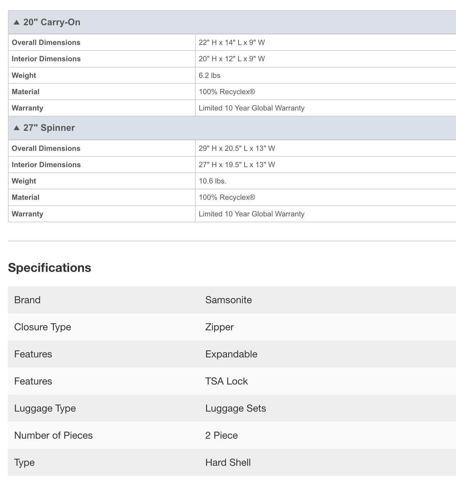Select the Expandable feature value
This screenshot has width=456, height=479.
pos(231,354)
